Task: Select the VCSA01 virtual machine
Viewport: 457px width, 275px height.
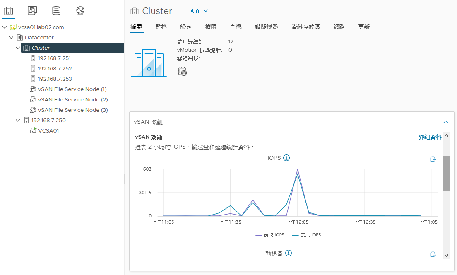Action: tap(48, 130)
